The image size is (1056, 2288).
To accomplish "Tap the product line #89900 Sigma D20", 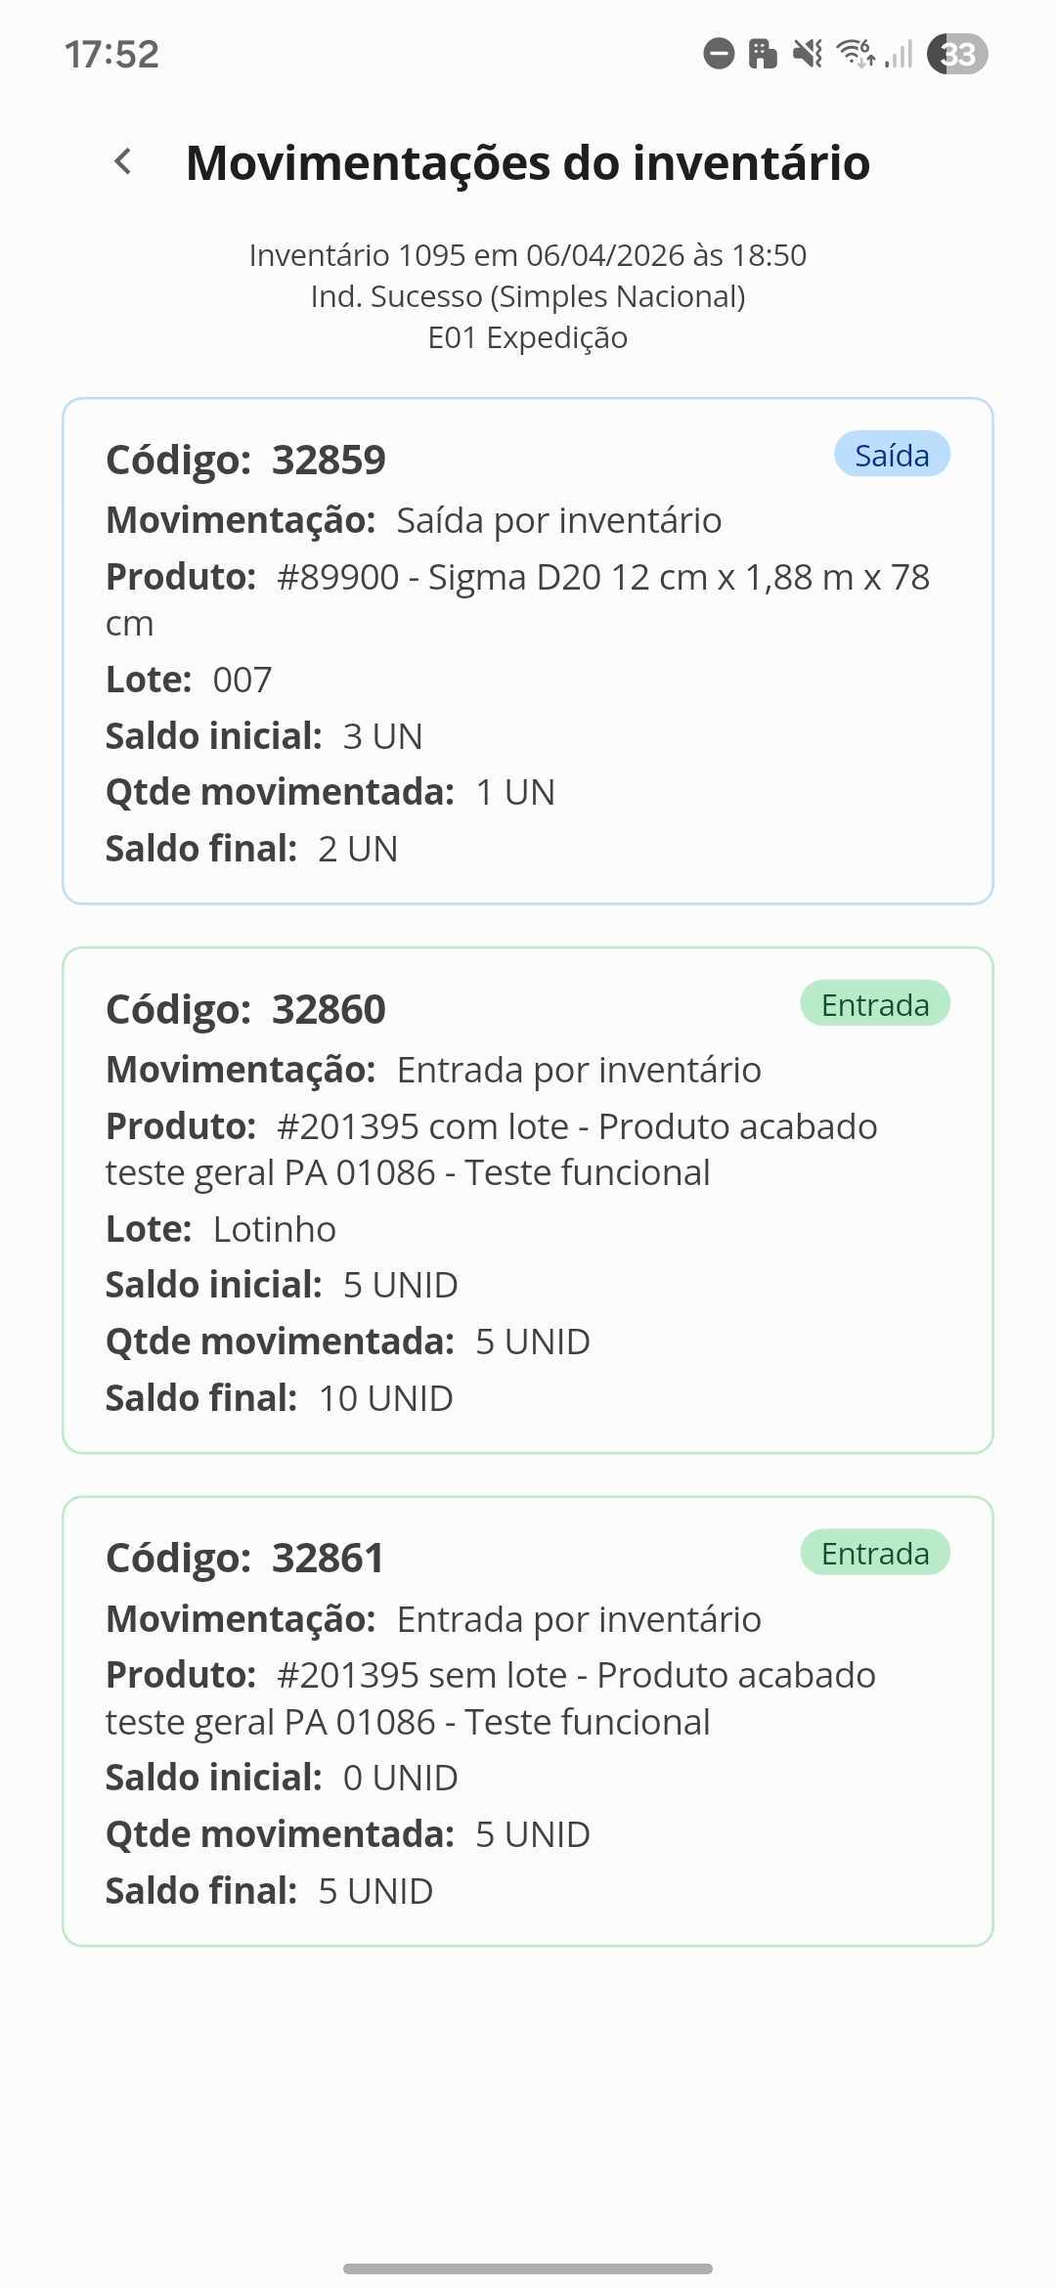I will pyautogui.click(x=518, y=599).
